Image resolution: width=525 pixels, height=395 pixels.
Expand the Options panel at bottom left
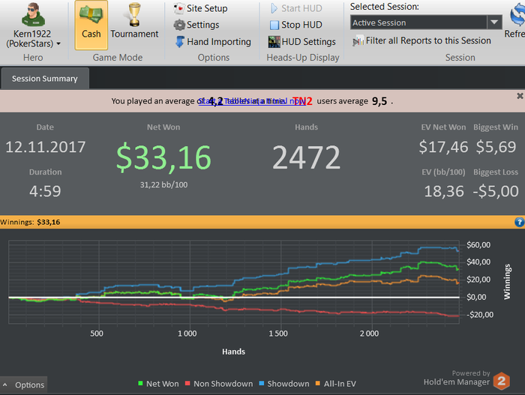pos(23,385)
